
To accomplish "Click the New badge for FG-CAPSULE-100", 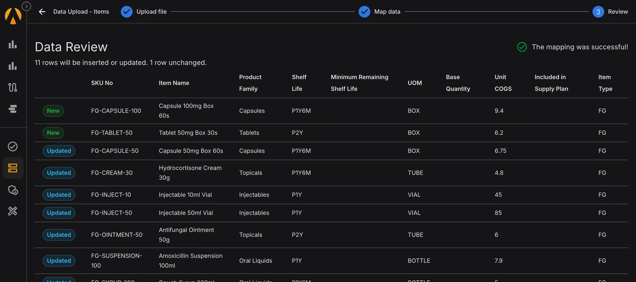I will pyautogui.click(x=53, y=111).
